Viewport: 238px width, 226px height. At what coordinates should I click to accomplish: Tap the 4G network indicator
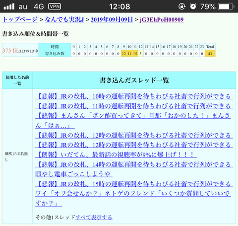pyautogui.click(x=39, y=6)
